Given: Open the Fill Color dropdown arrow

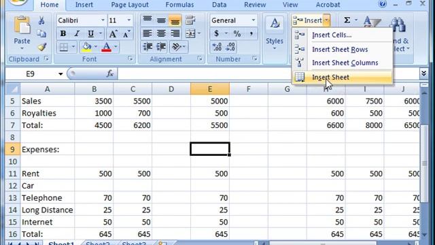Looking at the screenshot, I should 96,47.
